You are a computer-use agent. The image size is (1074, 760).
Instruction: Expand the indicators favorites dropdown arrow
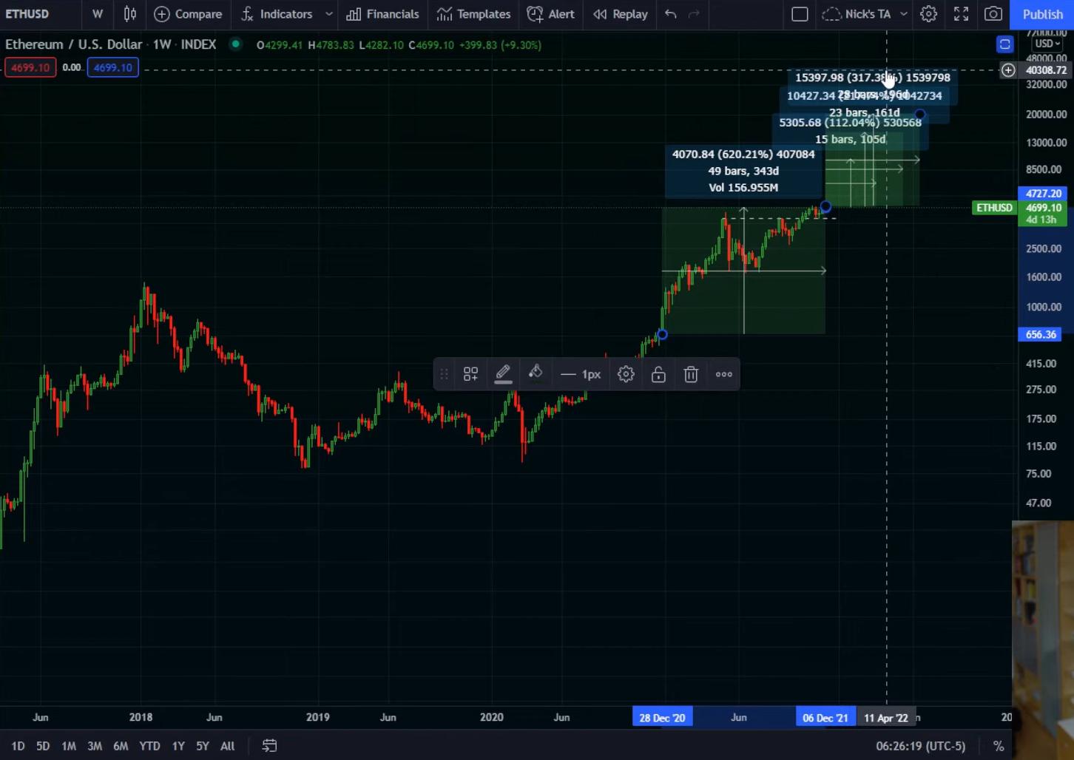pyautogui.click(x=328, y=14)
